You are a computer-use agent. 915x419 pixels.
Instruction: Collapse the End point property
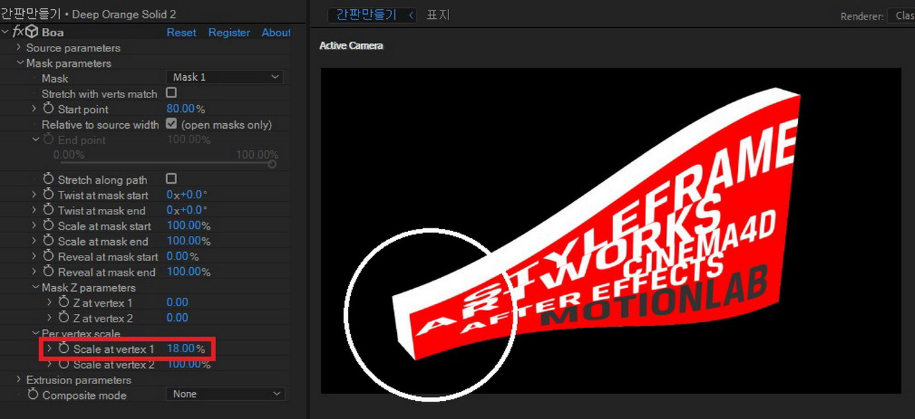35,139
